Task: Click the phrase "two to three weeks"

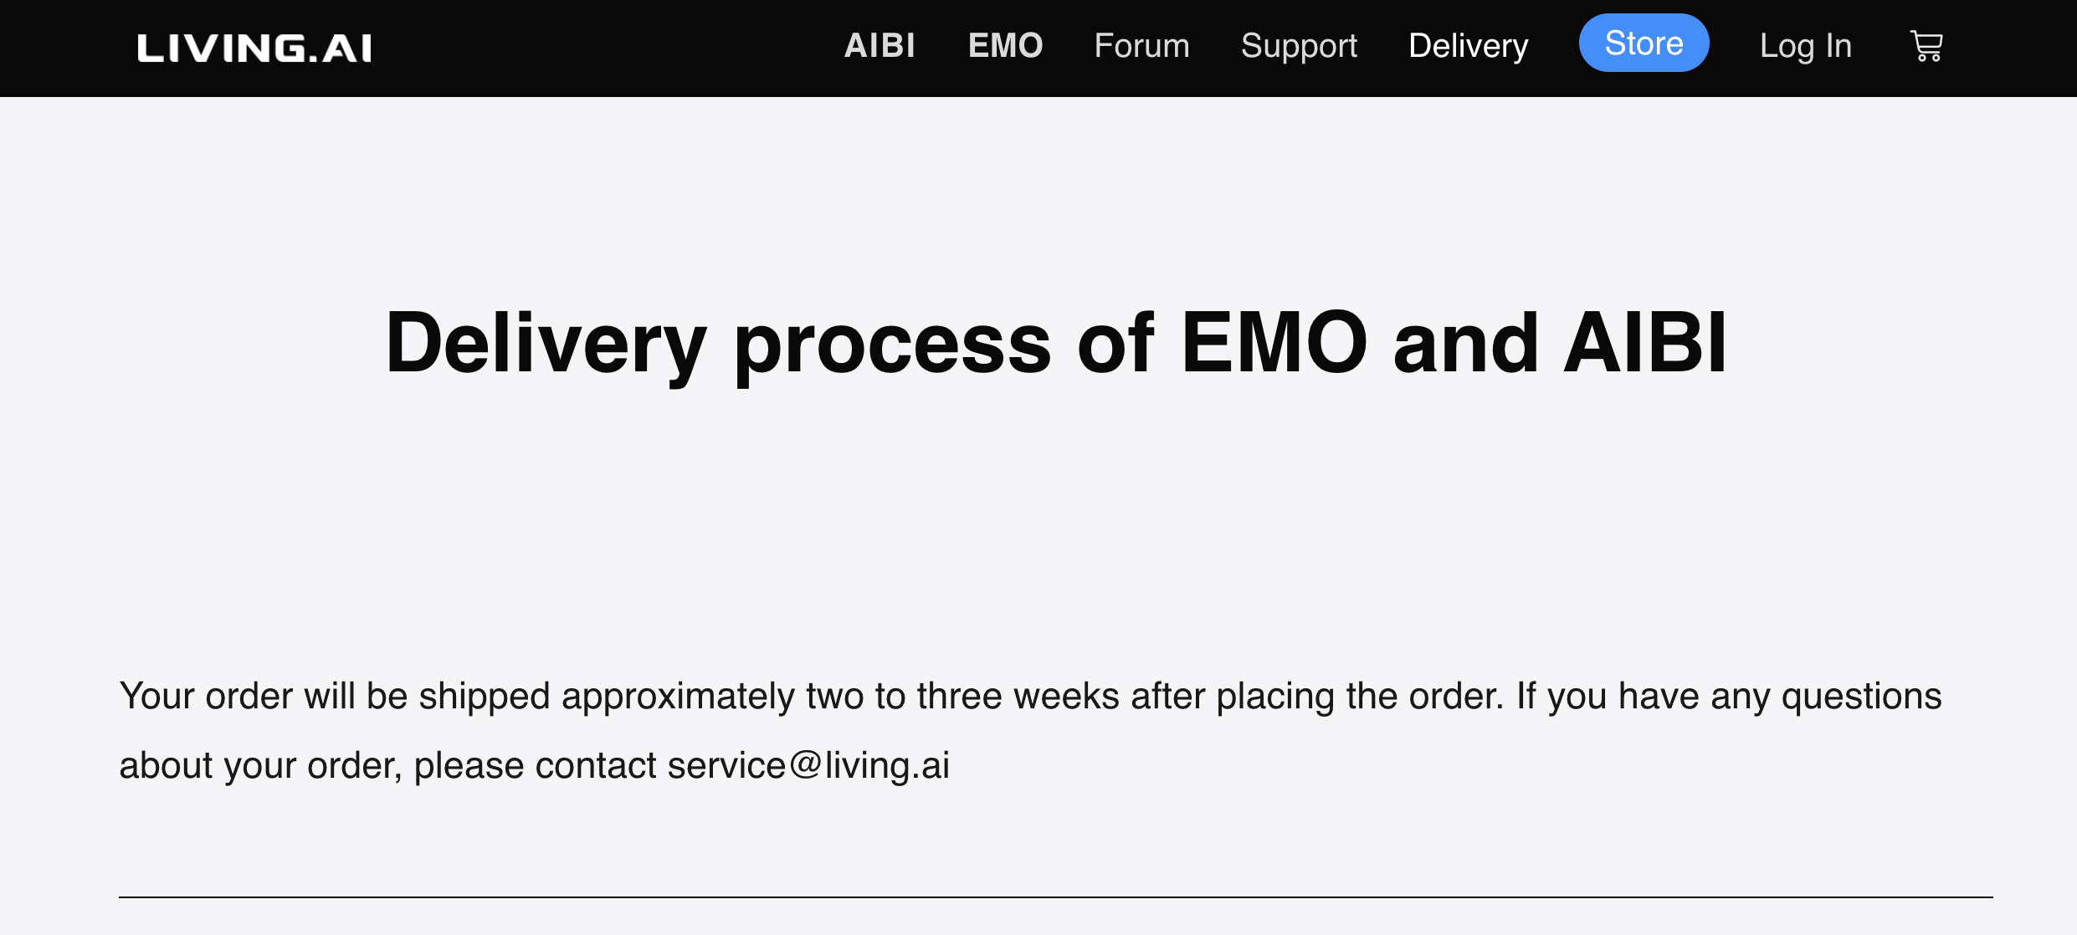Action: pyautogui.click(x=962, y=696)
